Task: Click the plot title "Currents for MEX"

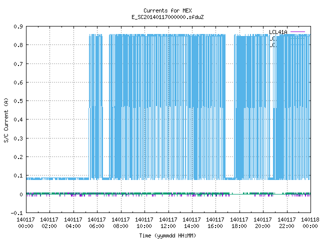Action: 167,10
